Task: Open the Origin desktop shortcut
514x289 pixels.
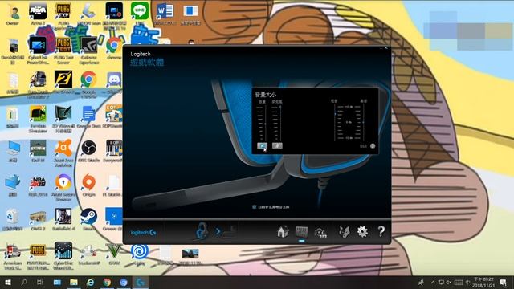Action: pos(89,185)
